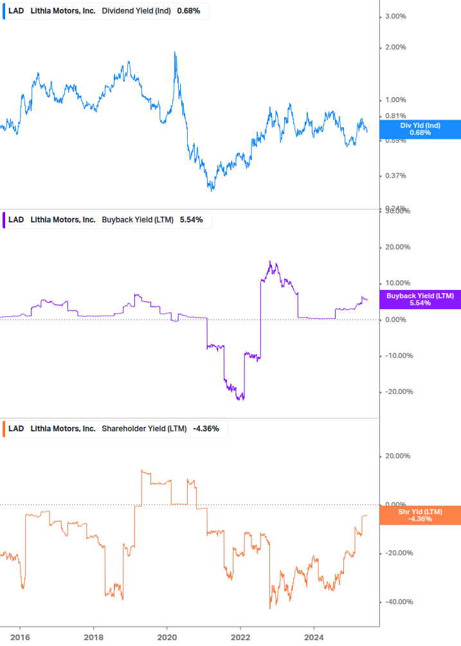461x646 pixels.
Task: Click the 3.00% tick on dividend yield axis
Action: [395, 17]
